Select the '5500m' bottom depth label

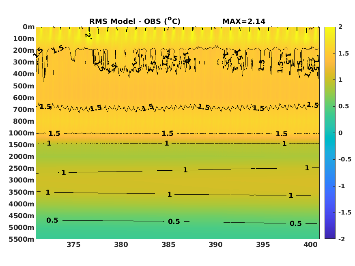[22, 239]
